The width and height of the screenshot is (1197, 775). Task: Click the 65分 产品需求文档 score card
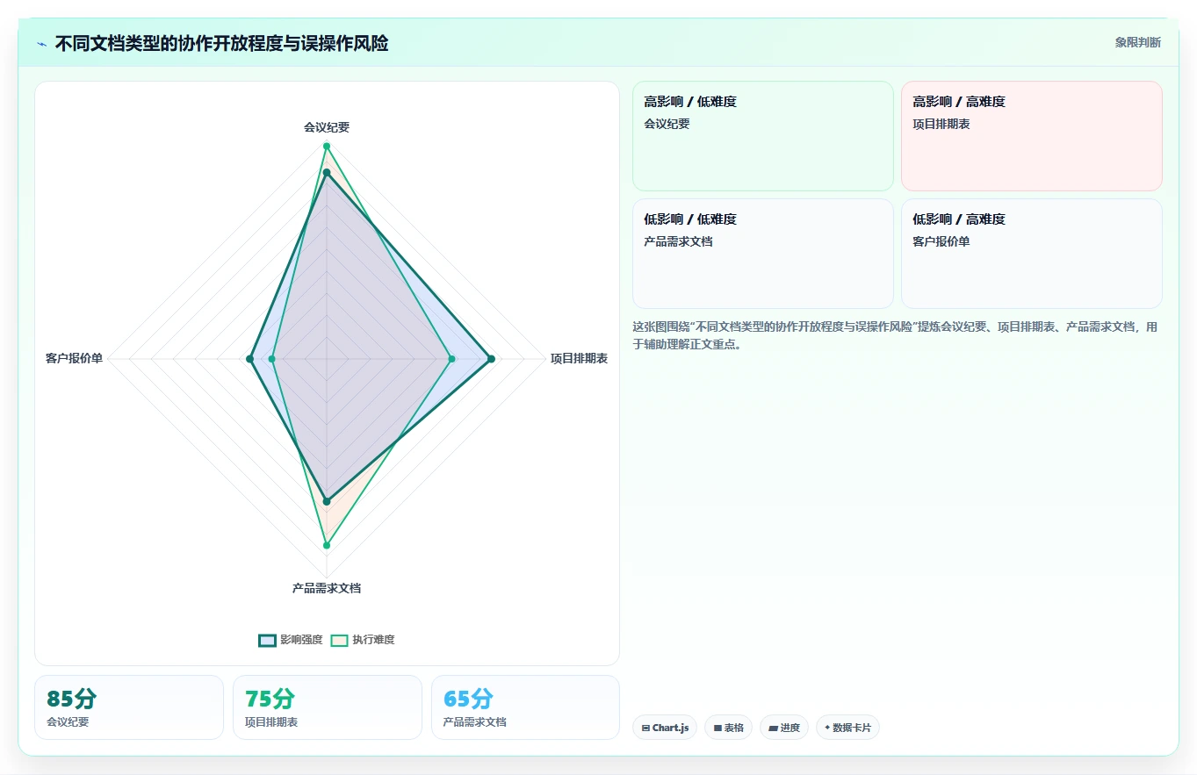coord(525,707)
